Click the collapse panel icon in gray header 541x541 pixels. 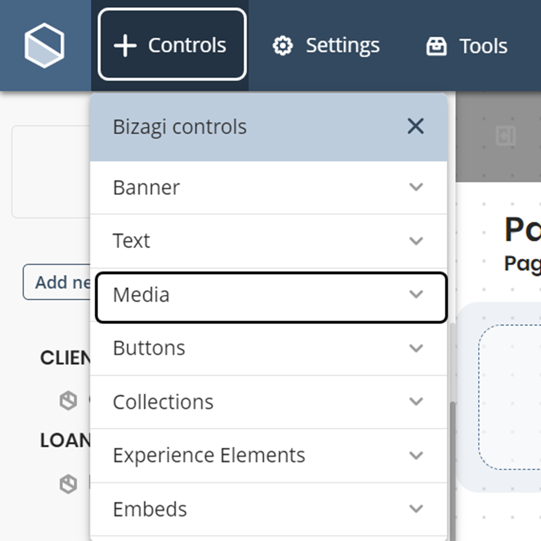tap(506, 136)
